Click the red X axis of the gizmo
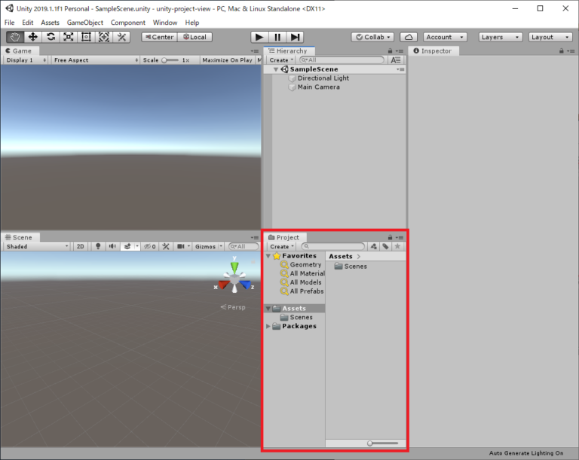The height and width of the screenshot is (460, 579). 224,285
